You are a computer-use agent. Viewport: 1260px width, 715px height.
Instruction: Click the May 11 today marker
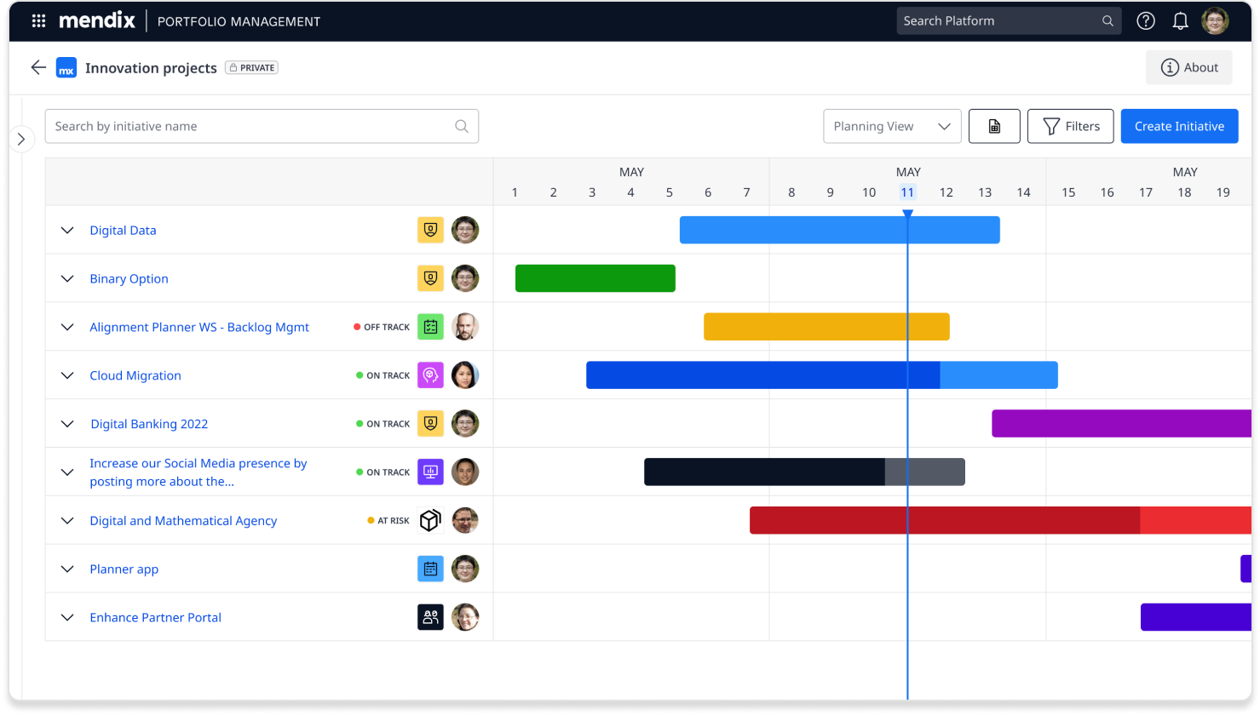[x=907, y=192]
